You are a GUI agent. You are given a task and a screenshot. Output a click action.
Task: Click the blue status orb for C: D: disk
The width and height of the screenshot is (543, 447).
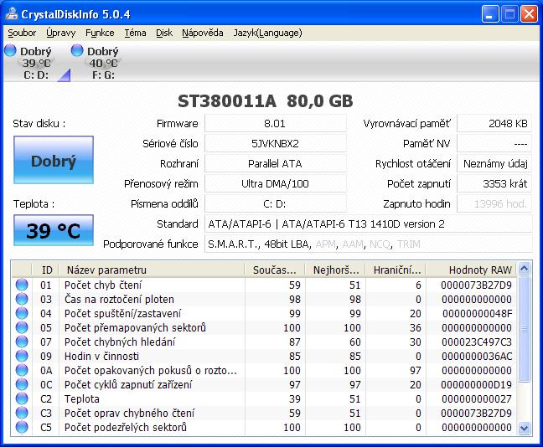coord(10,50)
